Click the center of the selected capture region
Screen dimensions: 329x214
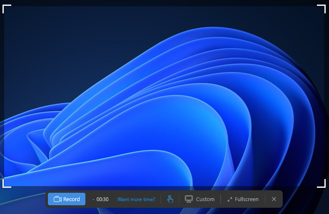(164, 96)
